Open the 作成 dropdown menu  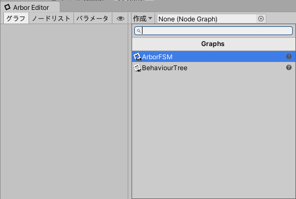click(x=143, y=19)
